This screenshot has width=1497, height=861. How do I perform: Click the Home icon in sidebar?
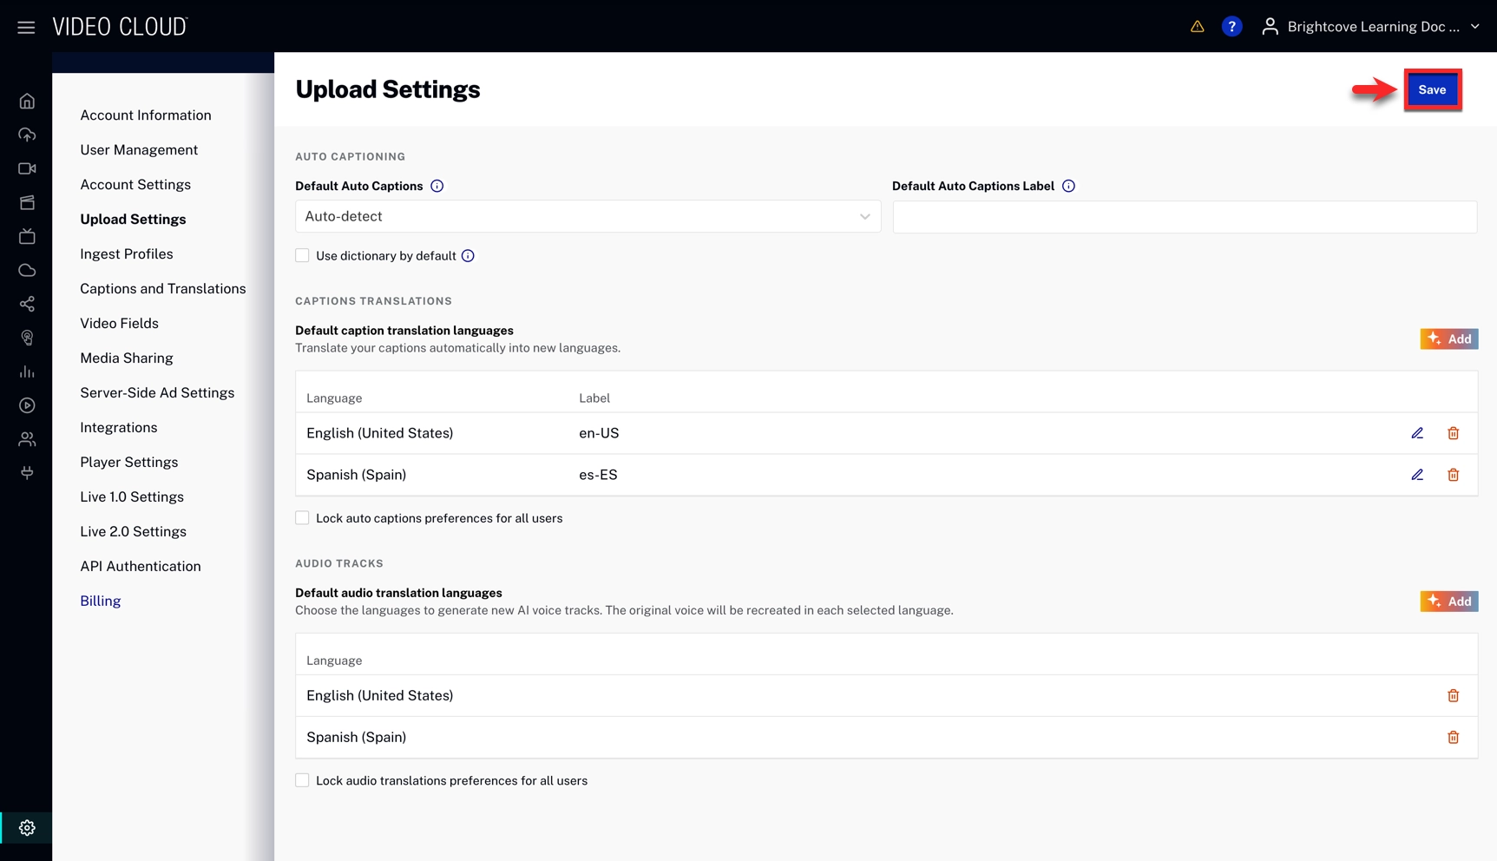pos(27,102)
